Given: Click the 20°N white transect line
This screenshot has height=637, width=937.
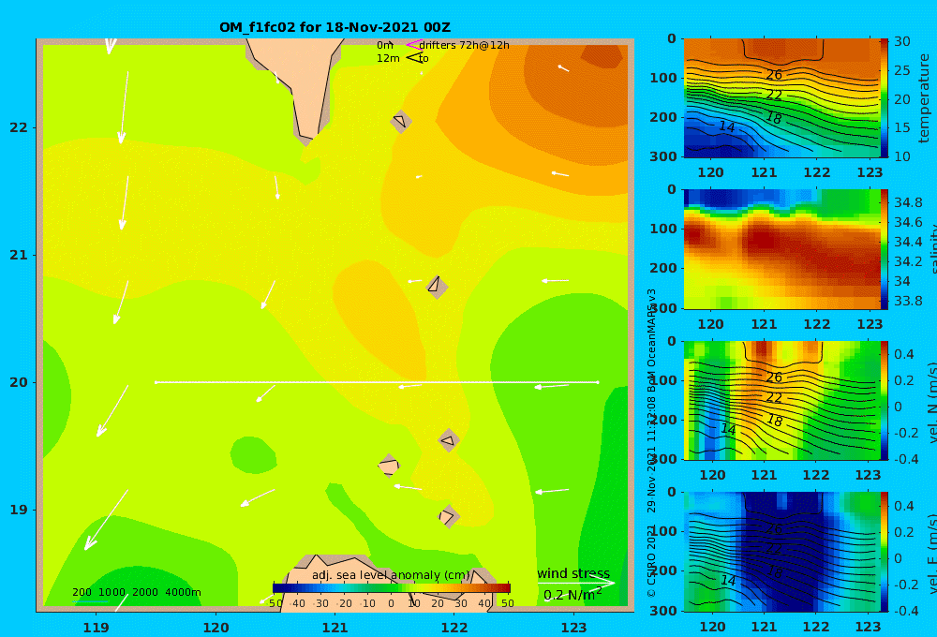Looking at the screenshot, I should (377, 382).
